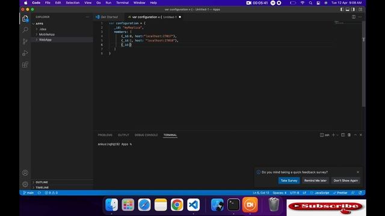Go to line via Ln 6, Col 13

pyautogui.click(x=261, y=193)
